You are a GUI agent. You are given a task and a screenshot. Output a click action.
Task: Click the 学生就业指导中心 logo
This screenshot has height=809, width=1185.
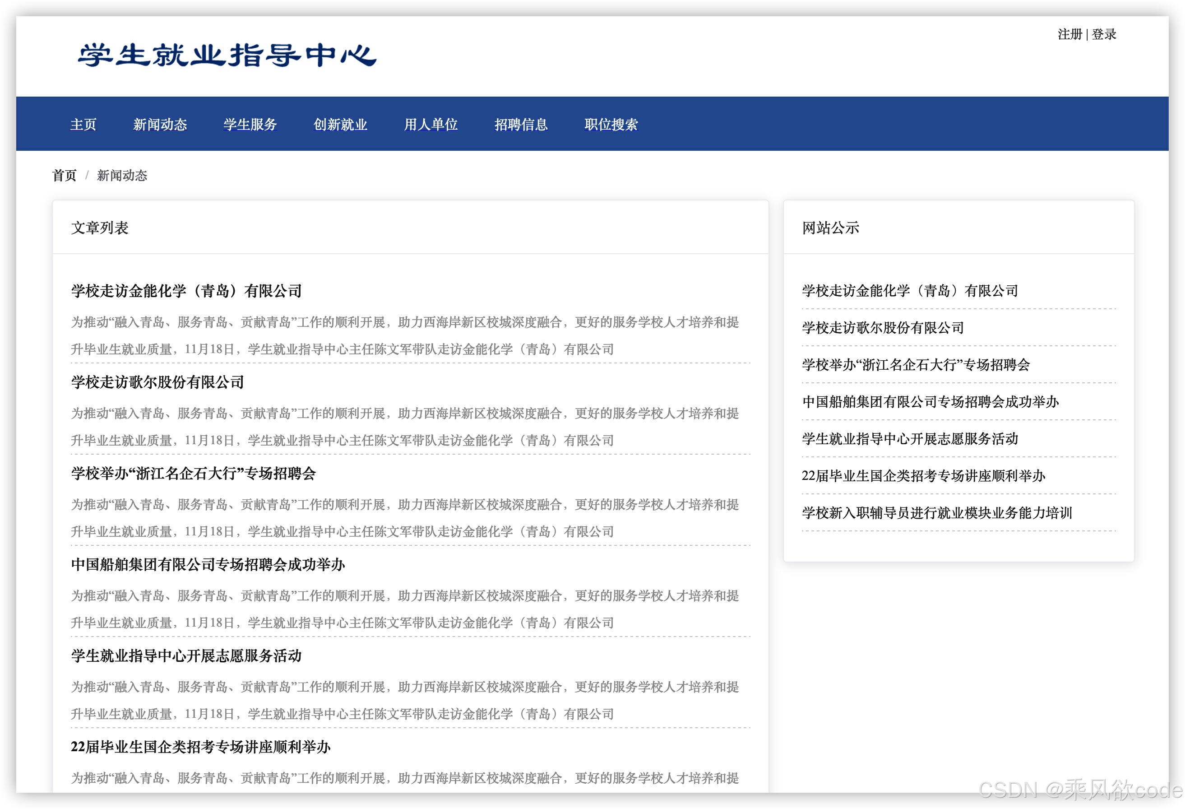226,56
